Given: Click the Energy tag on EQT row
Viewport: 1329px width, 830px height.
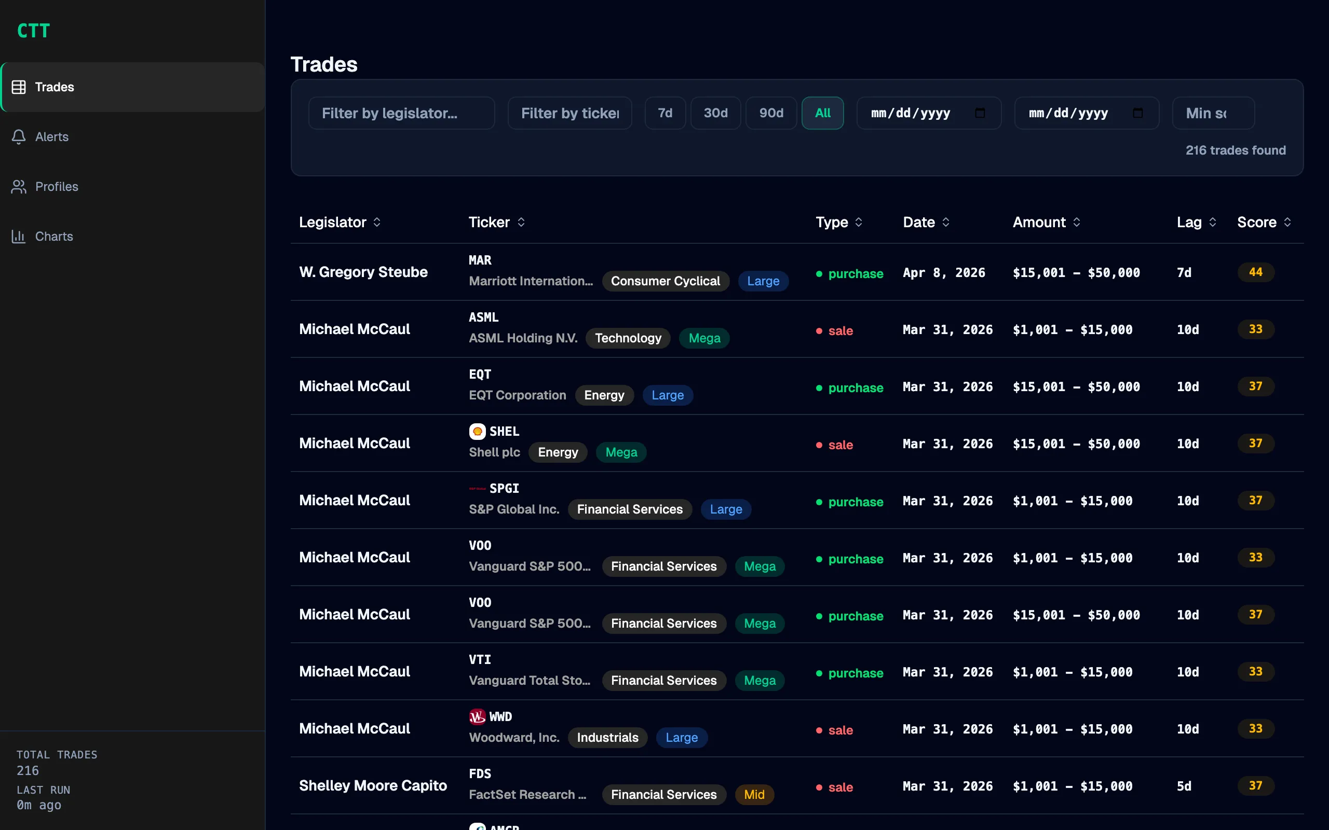Looking at the screenshot, I should [x=604, y=395].
